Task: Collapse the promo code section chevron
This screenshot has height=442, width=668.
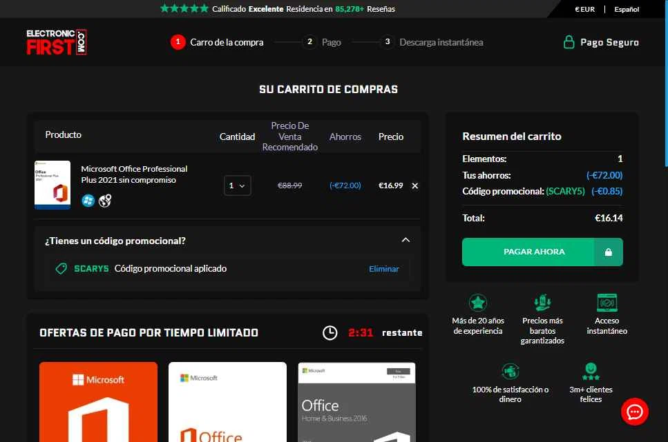Action: (405, 241)
